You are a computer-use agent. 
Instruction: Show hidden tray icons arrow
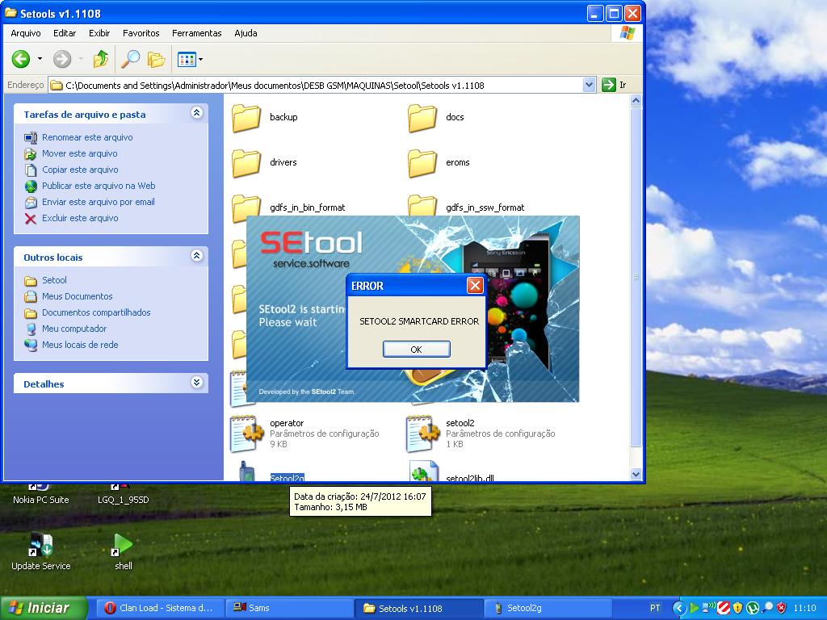679,608
